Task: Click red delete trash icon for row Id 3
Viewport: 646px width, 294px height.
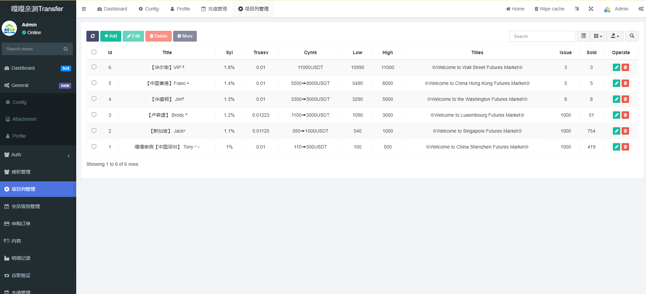Action: (625, 115)
